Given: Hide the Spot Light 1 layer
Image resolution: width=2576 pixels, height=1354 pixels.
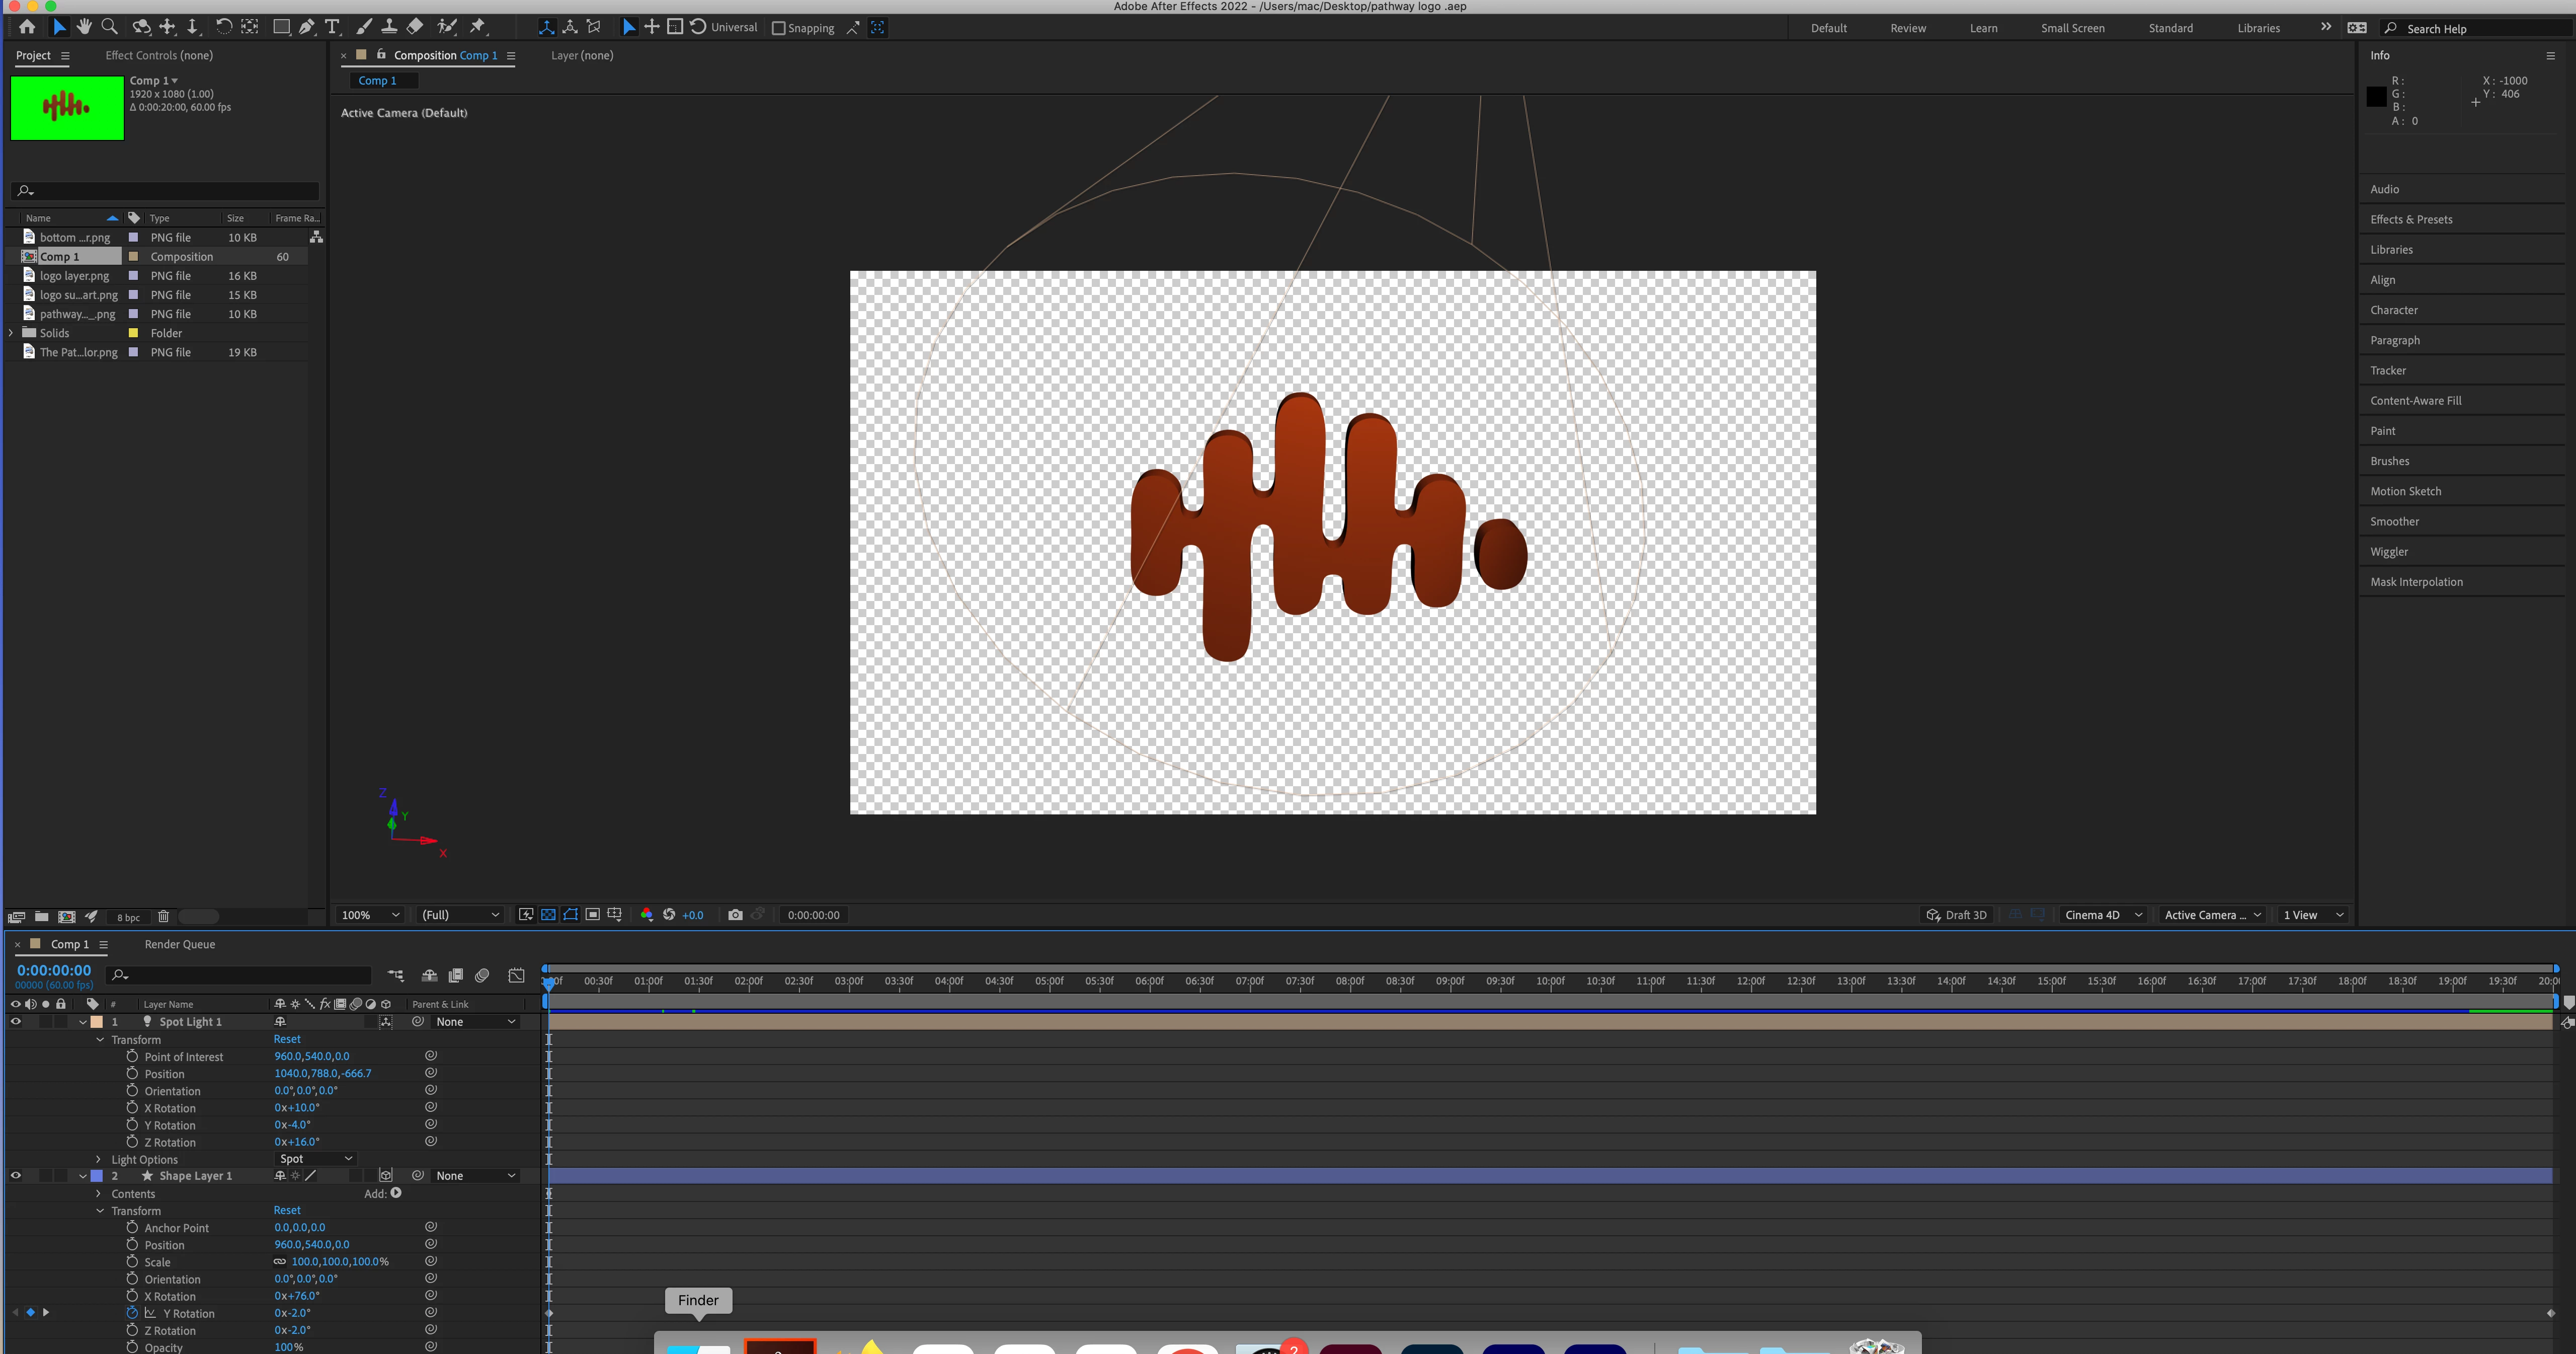Looking at the screenshot, I should pyautogui.click(x=15, y=1022).
